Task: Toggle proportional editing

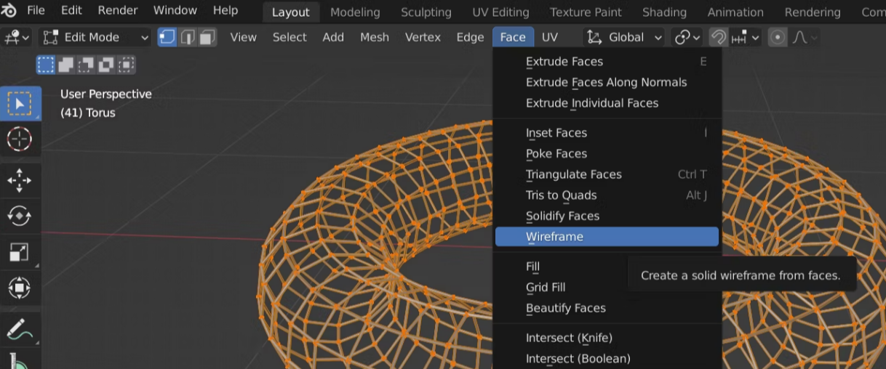Action: click(778, 38)
